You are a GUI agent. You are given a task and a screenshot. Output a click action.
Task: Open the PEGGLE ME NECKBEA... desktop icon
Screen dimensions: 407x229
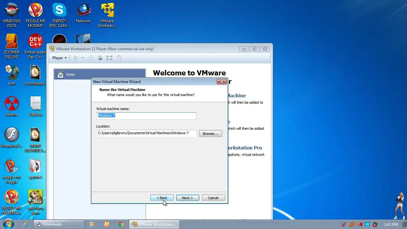point(12,202)
